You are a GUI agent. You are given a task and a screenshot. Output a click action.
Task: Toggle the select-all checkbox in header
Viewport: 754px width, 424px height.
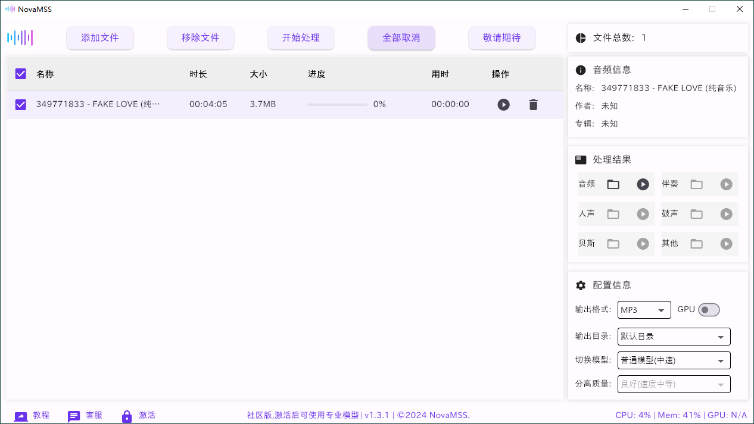click(20, 74)
